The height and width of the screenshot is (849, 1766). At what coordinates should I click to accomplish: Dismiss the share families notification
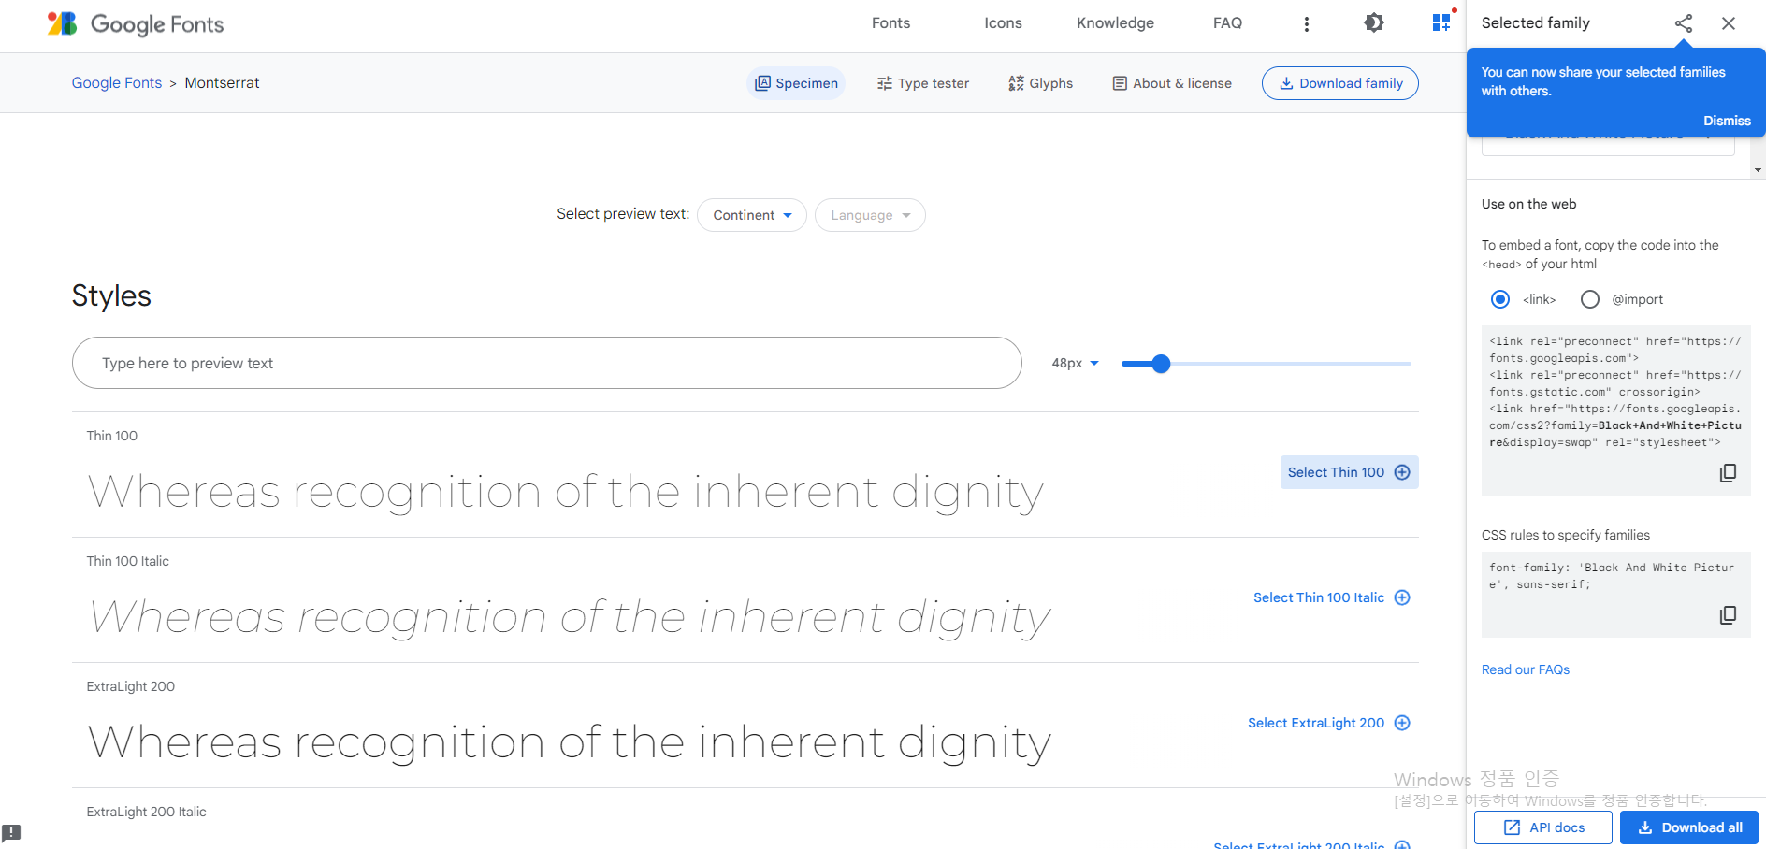[x=1727, y=121]
